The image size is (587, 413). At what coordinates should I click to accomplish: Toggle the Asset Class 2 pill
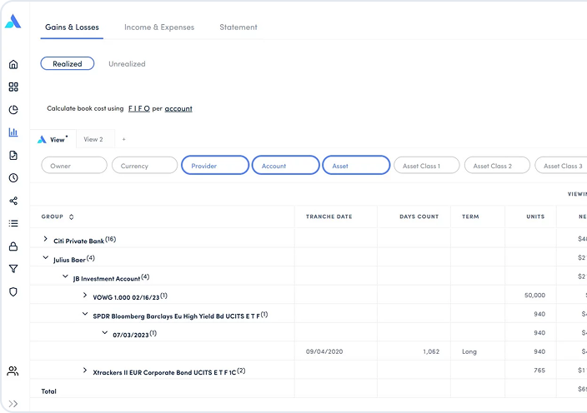click(x=497, y=166)
